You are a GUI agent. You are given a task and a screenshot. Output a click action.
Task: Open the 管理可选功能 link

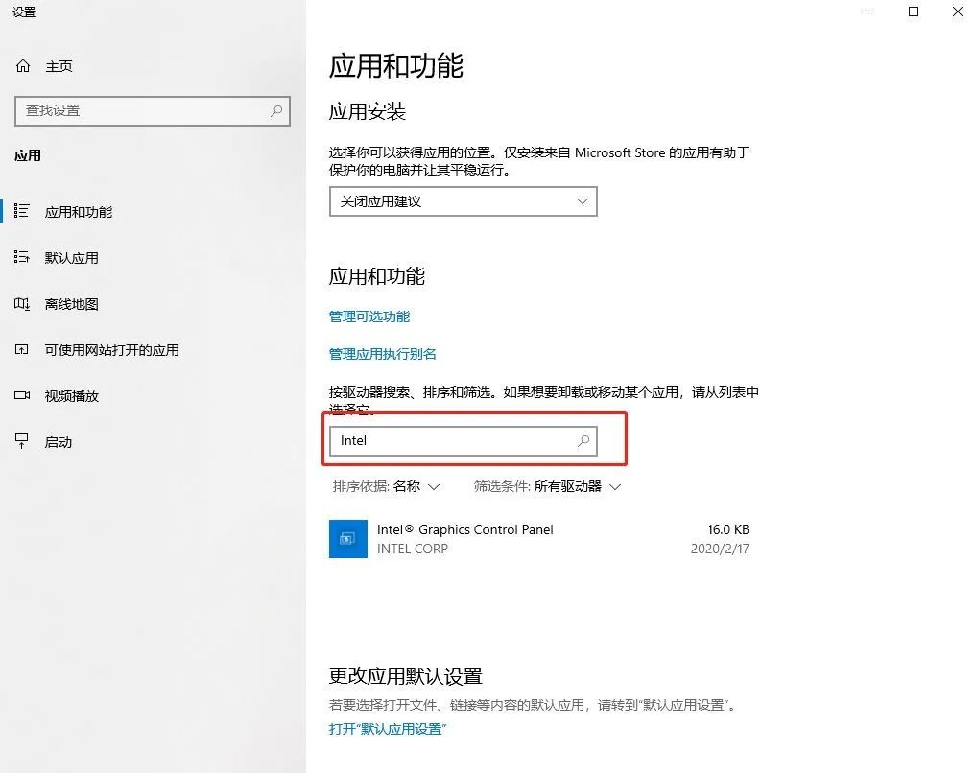(x=369, y=316)
